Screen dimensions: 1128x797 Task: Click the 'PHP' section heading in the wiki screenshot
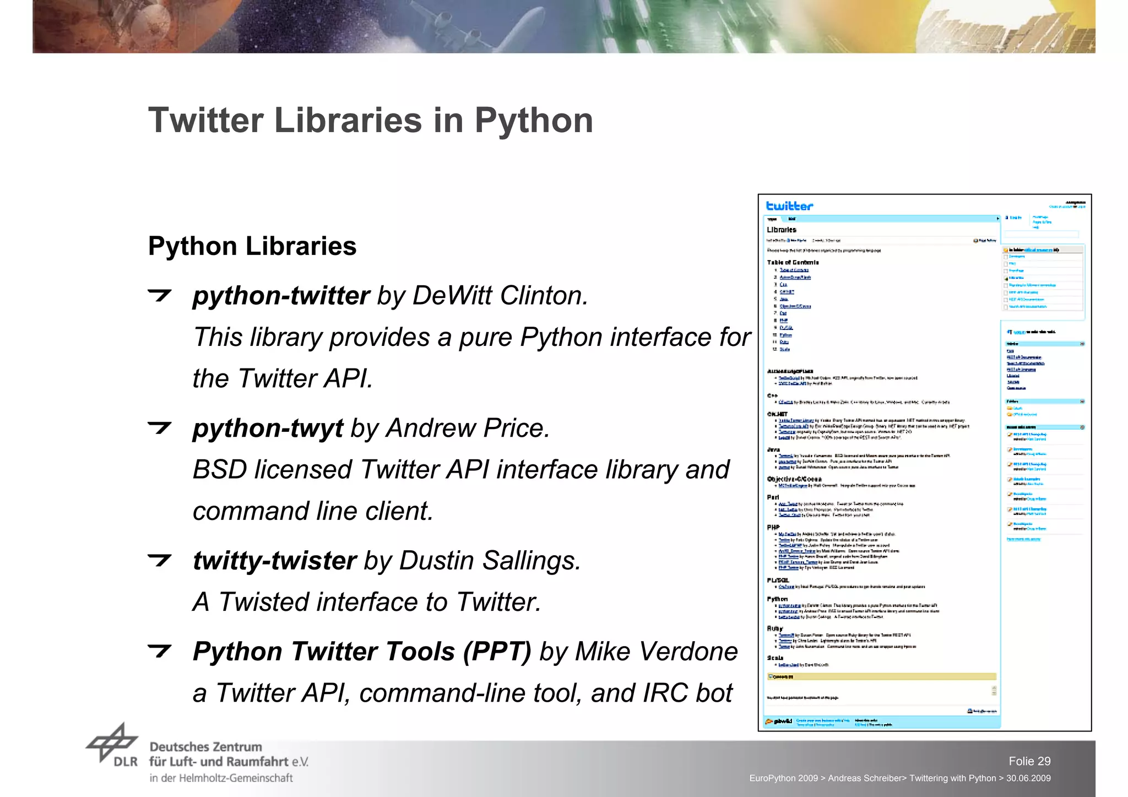pos(773,527)
